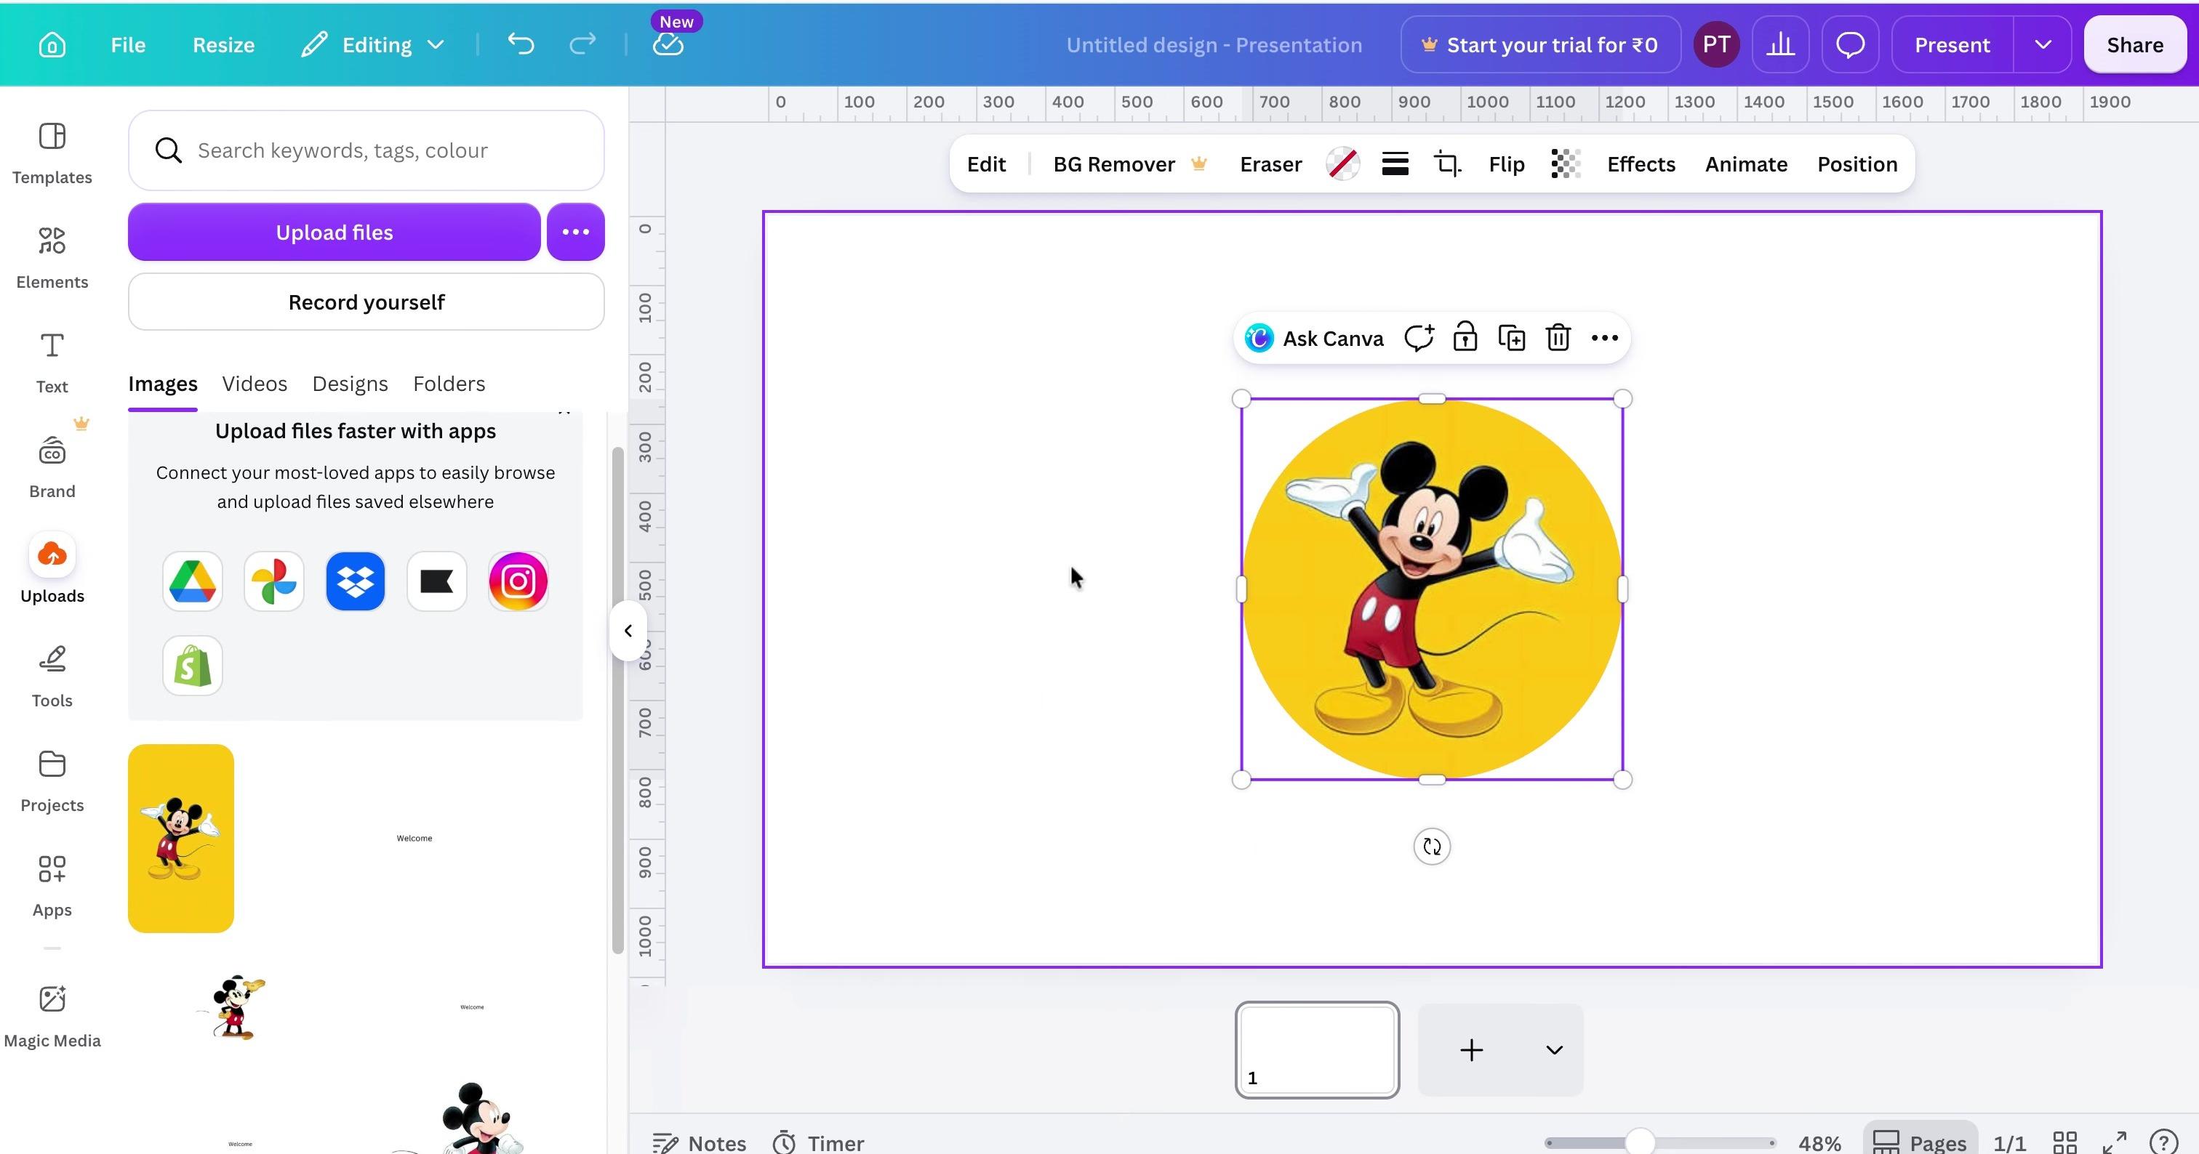Open border colour no-fill swatch
Viewport: 2199px width, 1154px height.
click(x=1343, y=164)
